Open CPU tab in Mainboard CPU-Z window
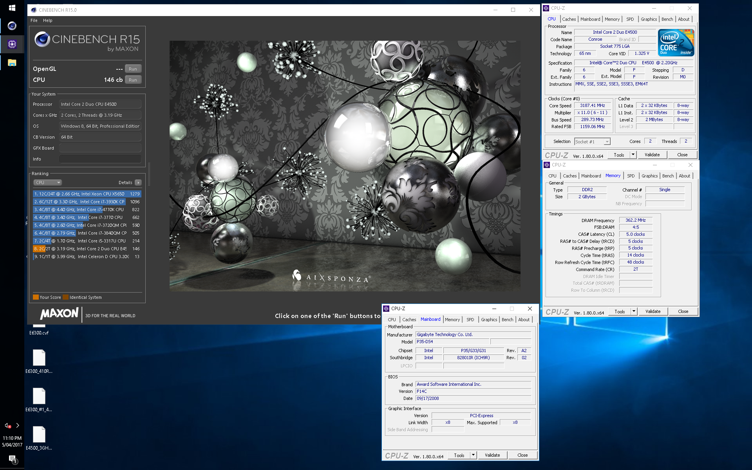 coord(392,320)
